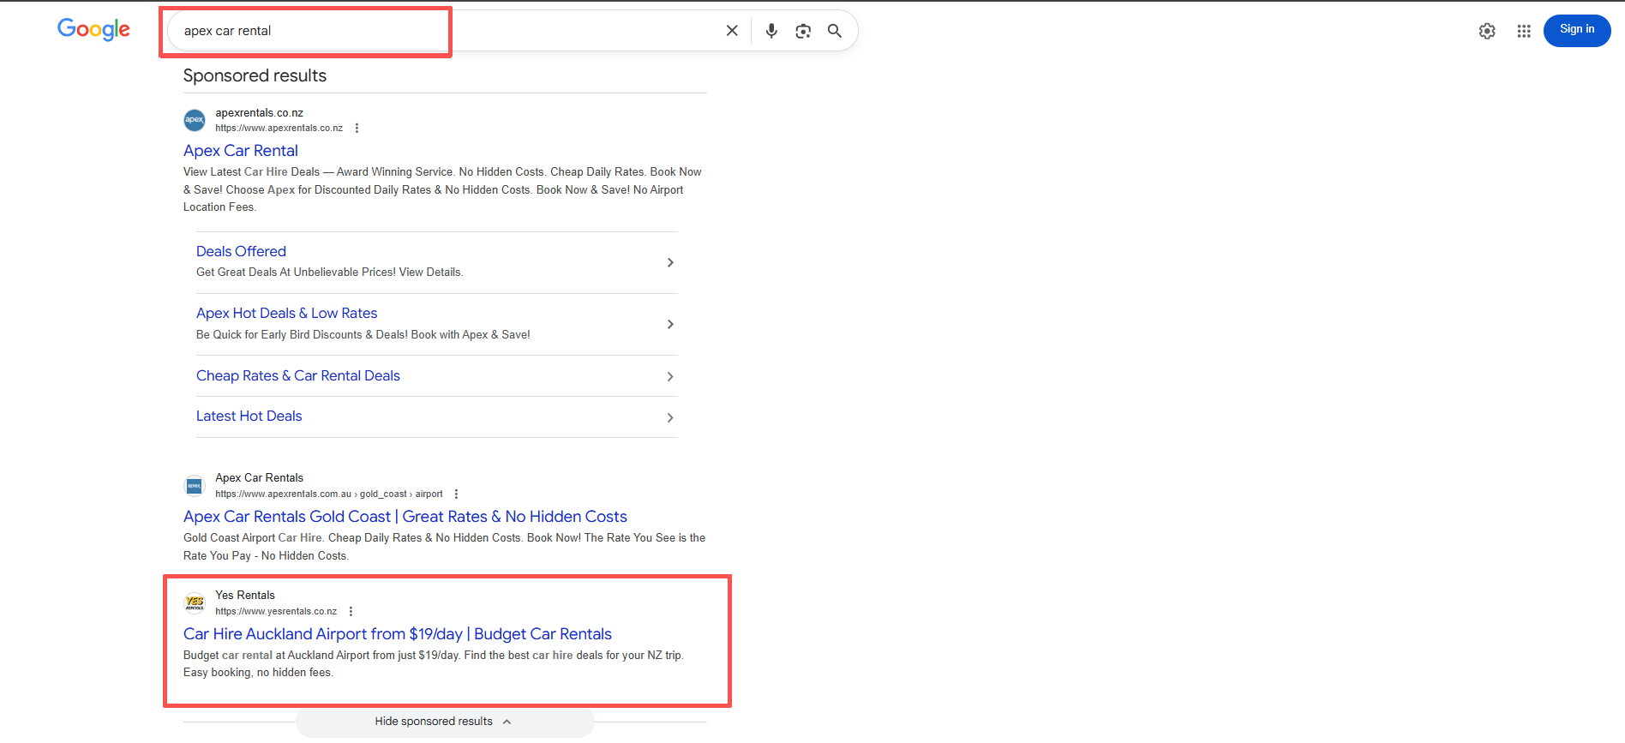Expand the Latest Hot Deals chevron
1625x743 pixels.
[x=670, y=417]
